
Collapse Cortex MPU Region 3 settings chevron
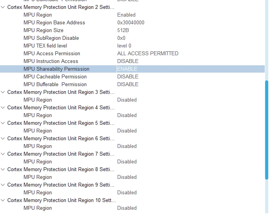(x=3, y=92)
